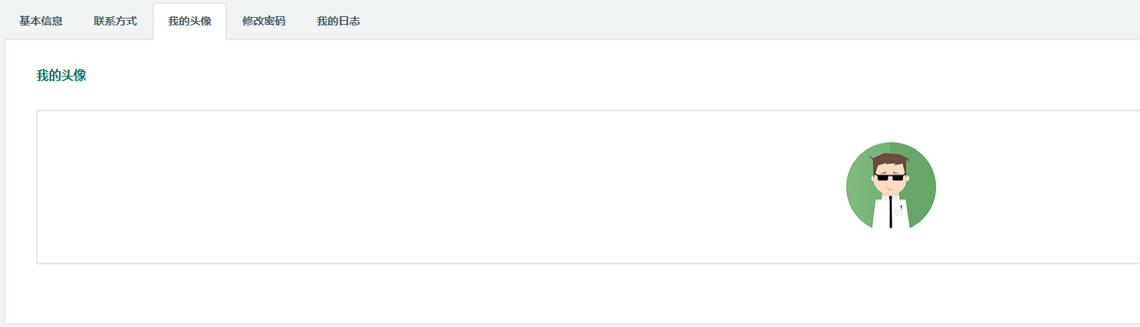The width and height of the screenshot is (1140, 327).
Task: Switch to the 联系方式 tab
Action: [115, 21]
